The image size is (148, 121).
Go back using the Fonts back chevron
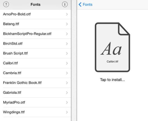point(80,4)
